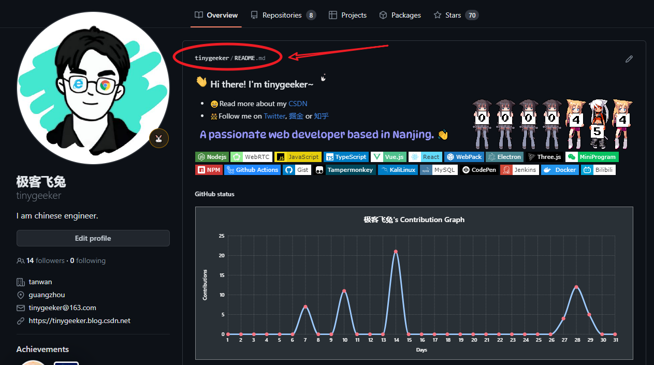Click the mail envelope icon near the email
This screenshot has height=365, width=654.
tap(20, 308)
